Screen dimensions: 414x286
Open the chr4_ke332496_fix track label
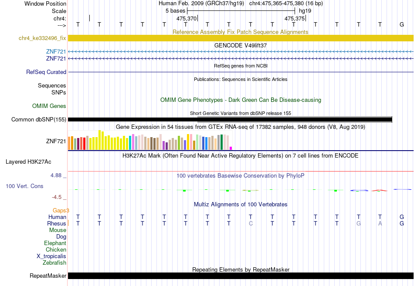click(x=42, y=38)
